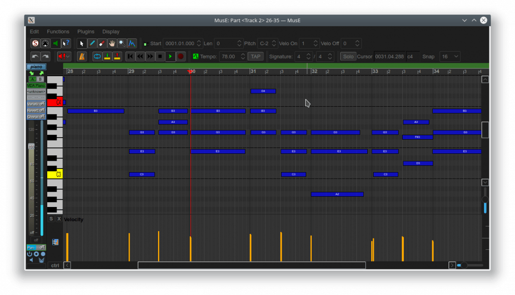515x295 pixels.
Task: Click the MIDI input dial icon
Action: (x=45, y=43)
